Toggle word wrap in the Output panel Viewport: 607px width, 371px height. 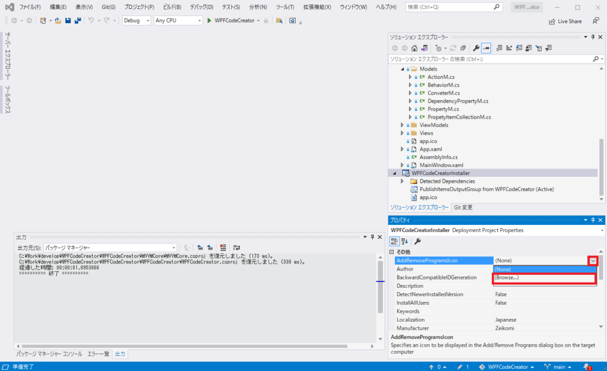237,248
